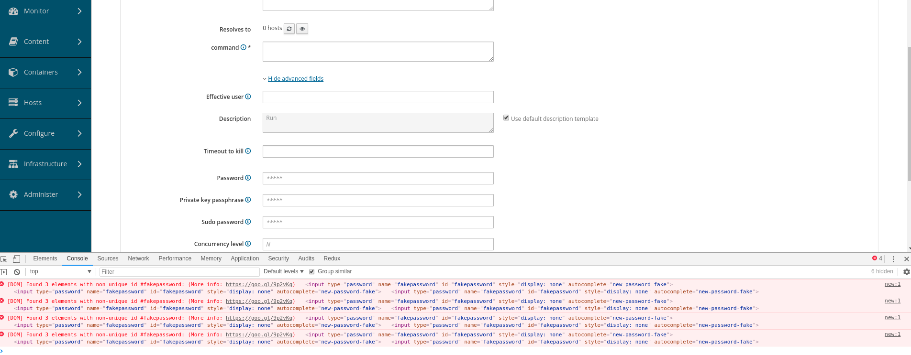Focus the Password field
Image resolution: width=911 pixels, height=355 pixels.
coord(378,178)
